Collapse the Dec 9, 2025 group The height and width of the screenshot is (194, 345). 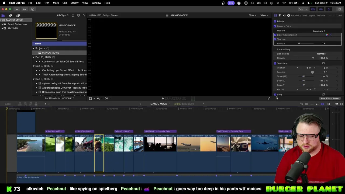pos(34,66)
